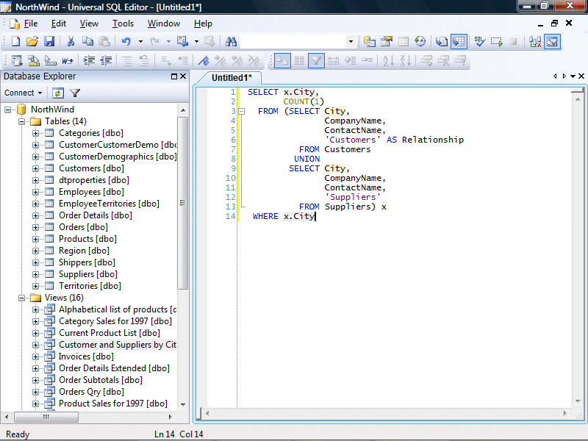
Task: Toggle the funnel filter button in toolbar
Action: (316, 61)
